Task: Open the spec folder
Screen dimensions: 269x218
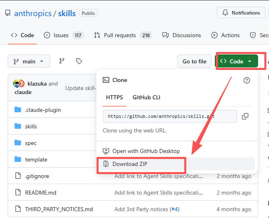Action: tap(31, 143)
